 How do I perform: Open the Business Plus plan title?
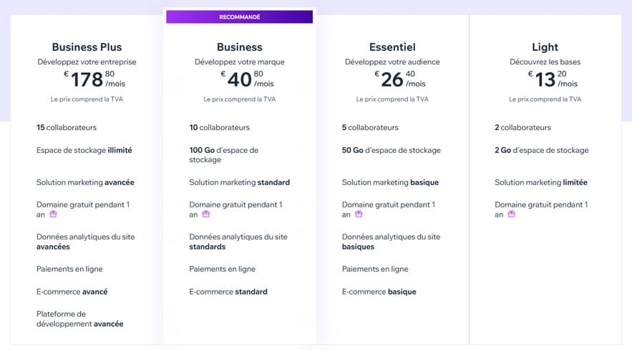pos(87,47)
